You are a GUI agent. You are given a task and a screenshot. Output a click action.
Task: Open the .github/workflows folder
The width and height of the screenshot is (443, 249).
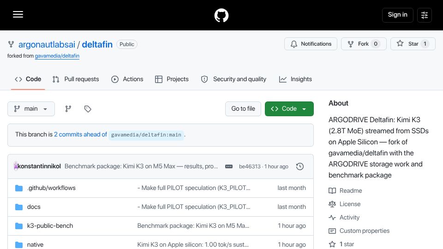tap(51, 188)
